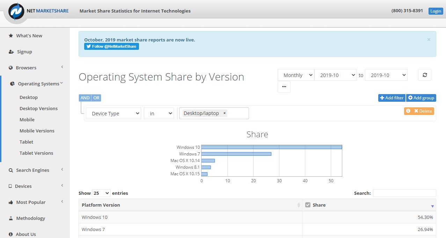Click the Windows 10 chart bar

click(x=271, y=147)
